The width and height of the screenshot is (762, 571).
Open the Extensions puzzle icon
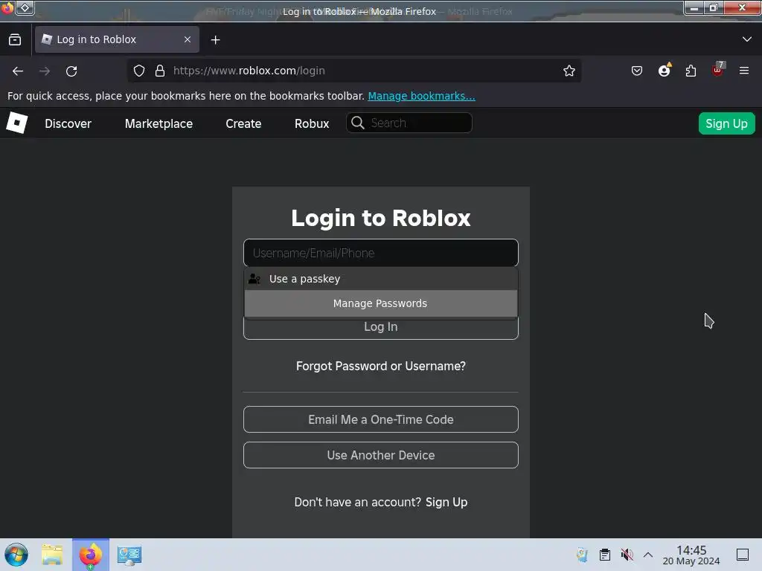click(691, 71)
